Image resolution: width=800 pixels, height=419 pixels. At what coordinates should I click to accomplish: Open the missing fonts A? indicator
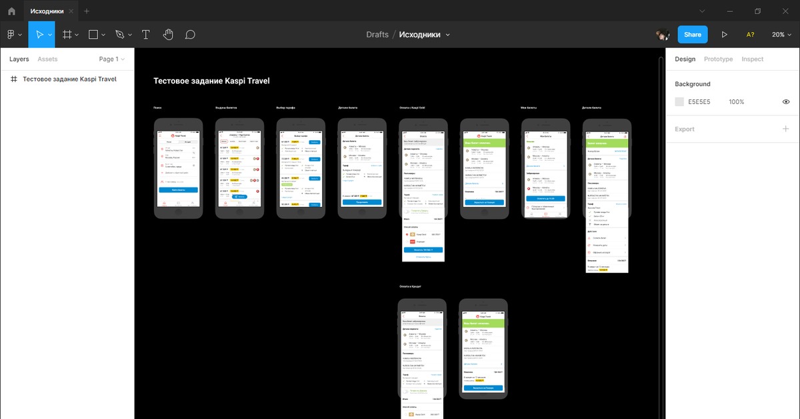pyautogui.click(x=750, y=35)
